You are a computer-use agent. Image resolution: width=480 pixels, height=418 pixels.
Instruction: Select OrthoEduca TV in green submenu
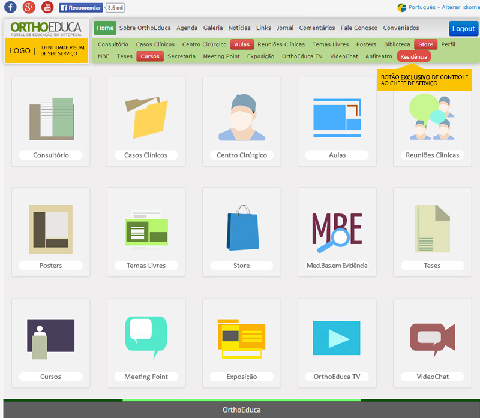click(x=302, y=56)
